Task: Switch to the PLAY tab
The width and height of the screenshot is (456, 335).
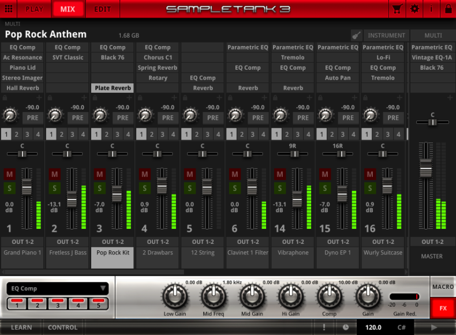Action: (34, 9)
